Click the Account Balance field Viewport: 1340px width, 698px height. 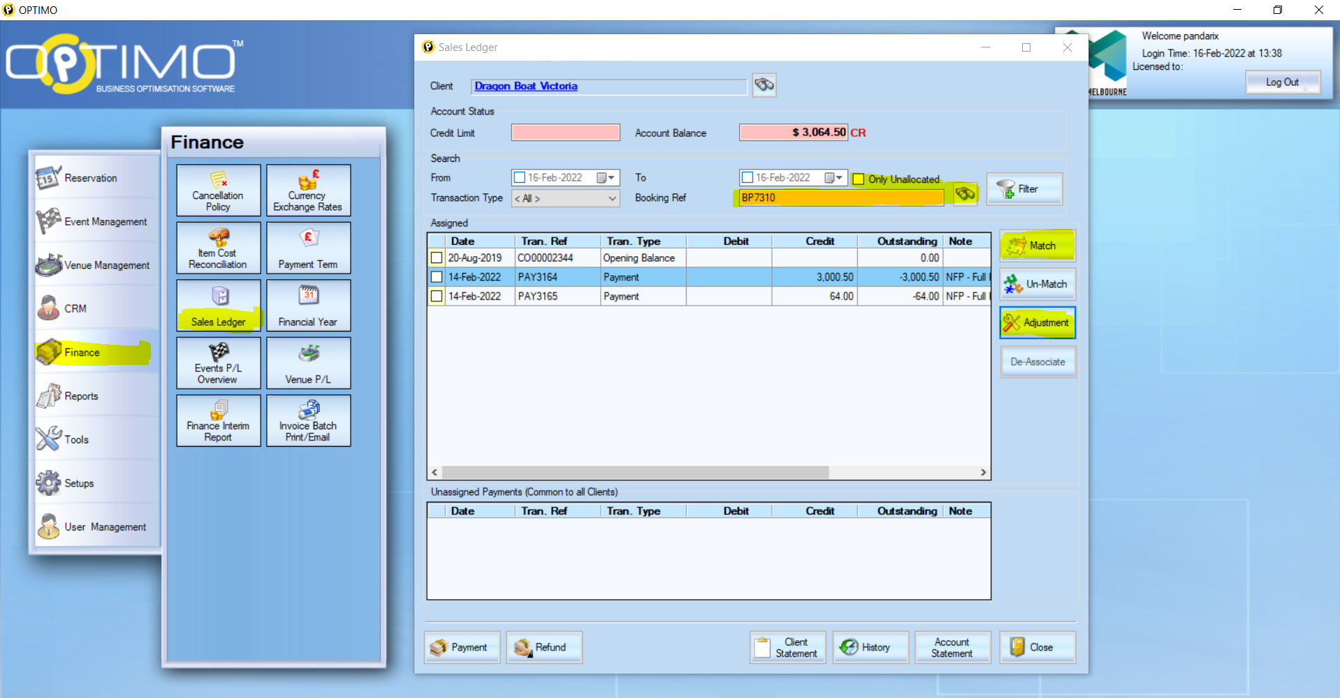[x=794, y=132]
